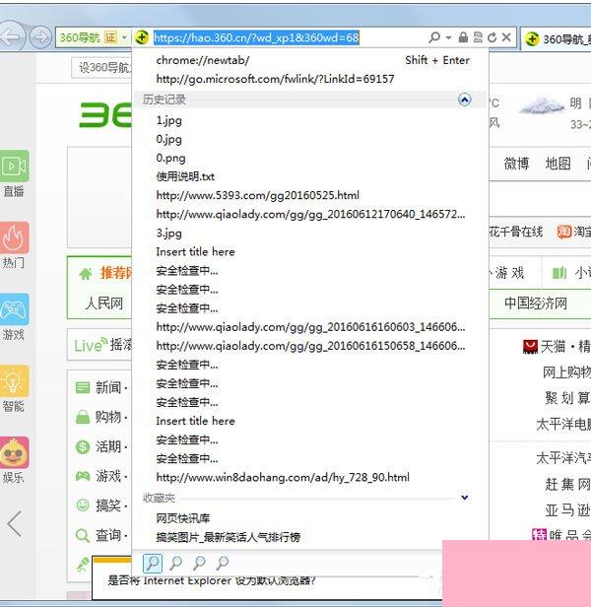Click the 网上购物 link
The height and width of the screenshot is (607, 591).
(x=566, y=372)
